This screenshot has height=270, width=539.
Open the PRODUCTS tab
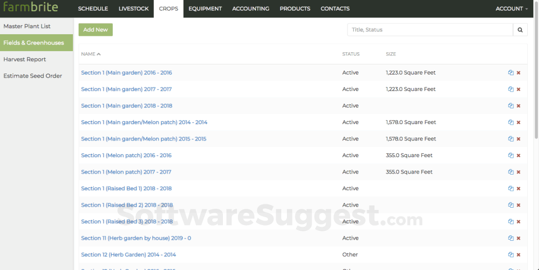pyautogui.click(x=295, y=8)
